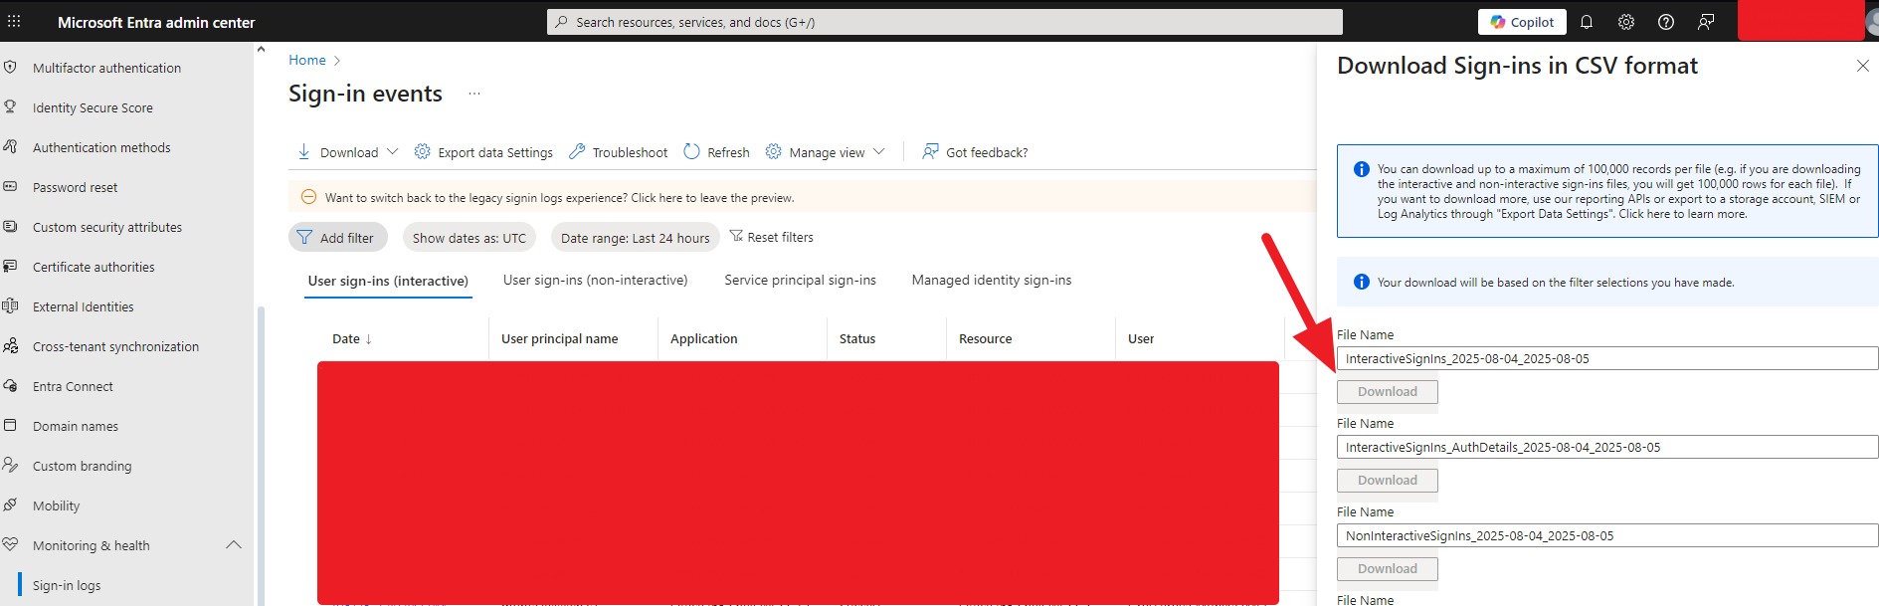Switch to Managed identity sign-ins tab
The height and width of the screenshot is (606, 1879).
point(992,280)
